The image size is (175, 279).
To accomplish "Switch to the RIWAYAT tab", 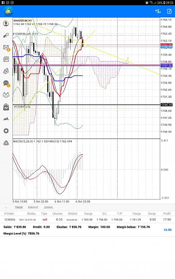I will [33, 208].
